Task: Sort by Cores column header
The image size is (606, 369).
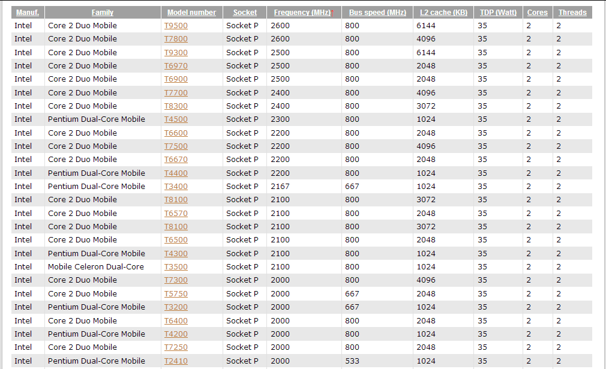Action: [x=537, y=13]
